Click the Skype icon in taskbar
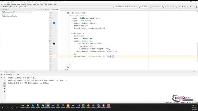This screenshot has height=111, width=198. click(x=33, y=105)
